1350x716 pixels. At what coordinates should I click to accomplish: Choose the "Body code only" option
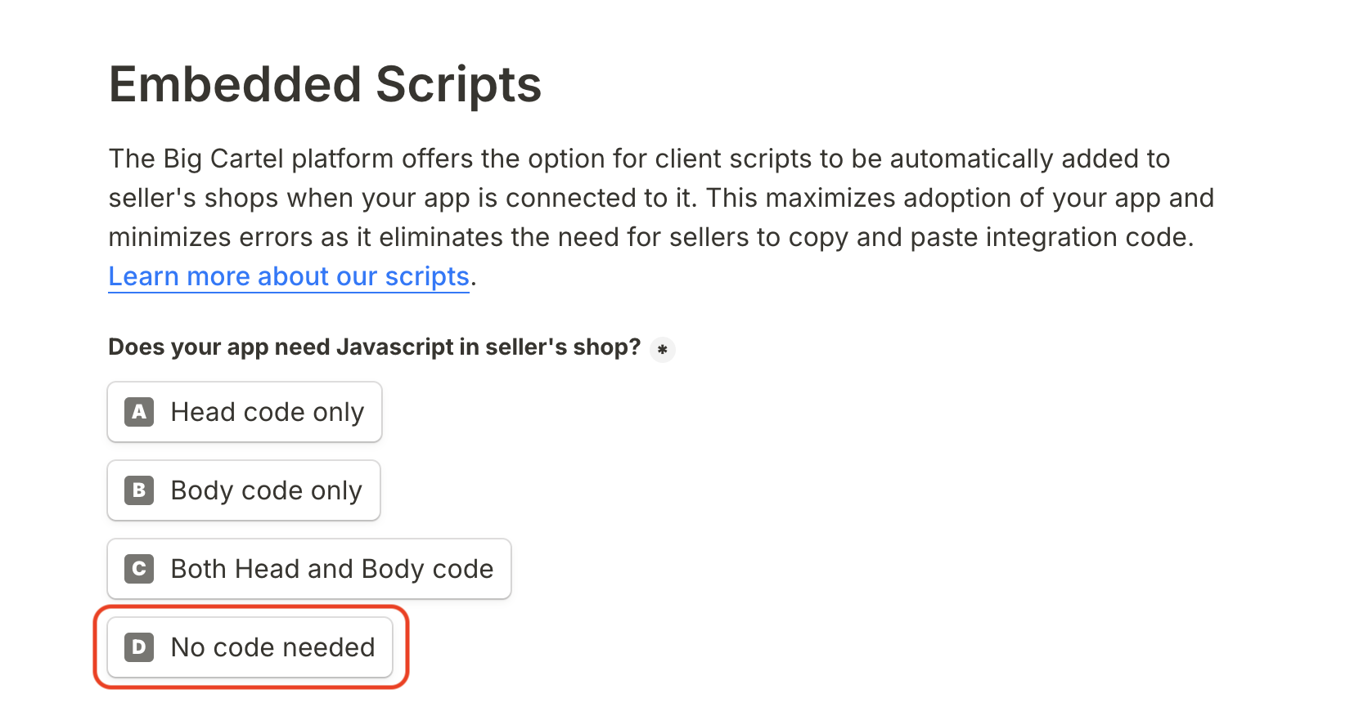(x=266, y=490)
